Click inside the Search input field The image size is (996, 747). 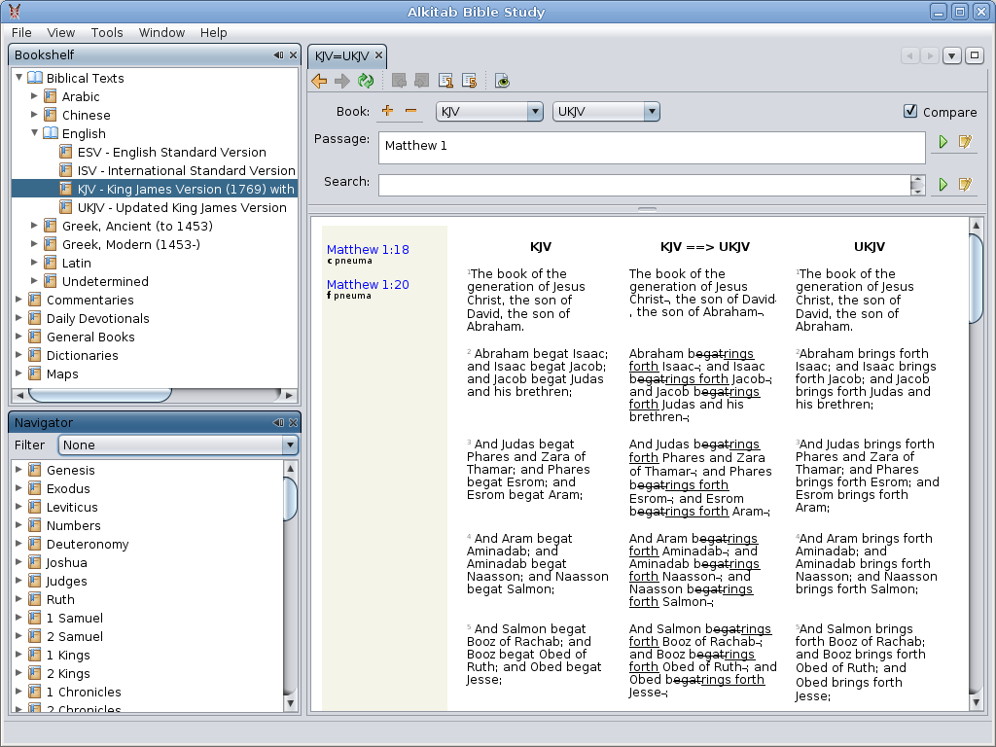click(644, 184)
